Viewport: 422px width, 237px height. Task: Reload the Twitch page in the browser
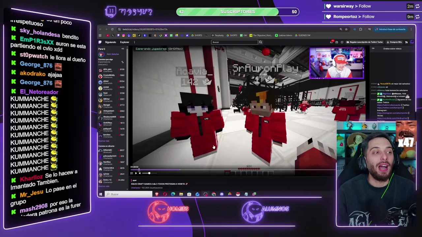click(112, 29)
